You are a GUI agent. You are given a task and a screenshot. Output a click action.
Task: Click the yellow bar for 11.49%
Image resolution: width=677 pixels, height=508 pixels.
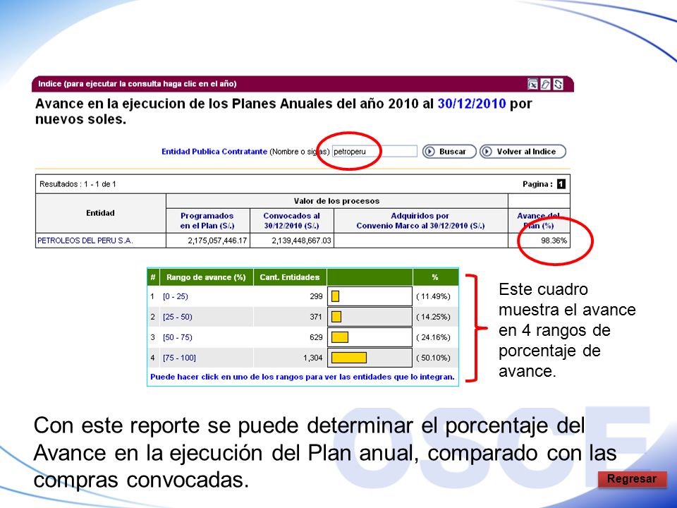tap(335, 296)
